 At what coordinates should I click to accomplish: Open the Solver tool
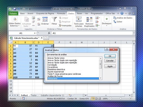click(x=118, y=22)
